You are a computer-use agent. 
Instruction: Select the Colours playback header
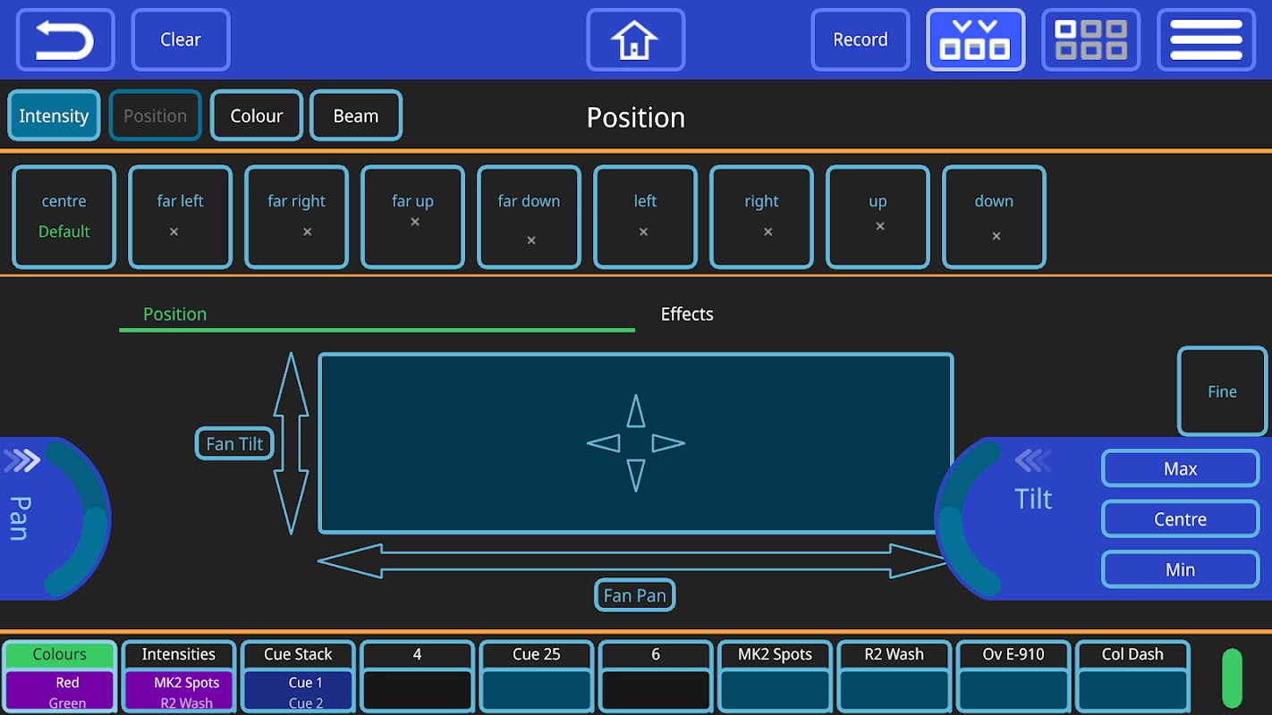pos(60,654)
